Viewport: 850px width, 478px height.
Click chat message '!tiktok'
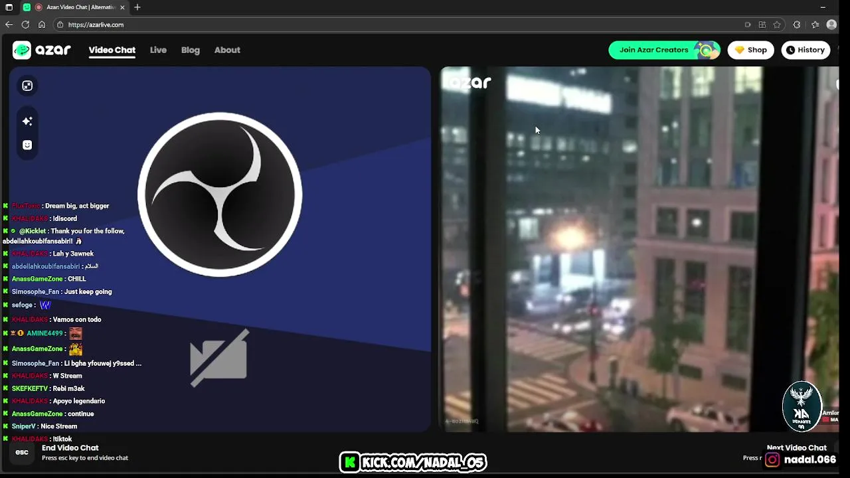tap(62, 439)
